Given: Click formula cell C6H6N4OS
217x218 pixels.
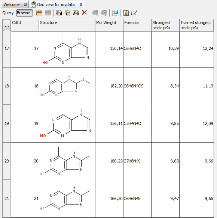Looking at the screenshot, I should [137, 86].
